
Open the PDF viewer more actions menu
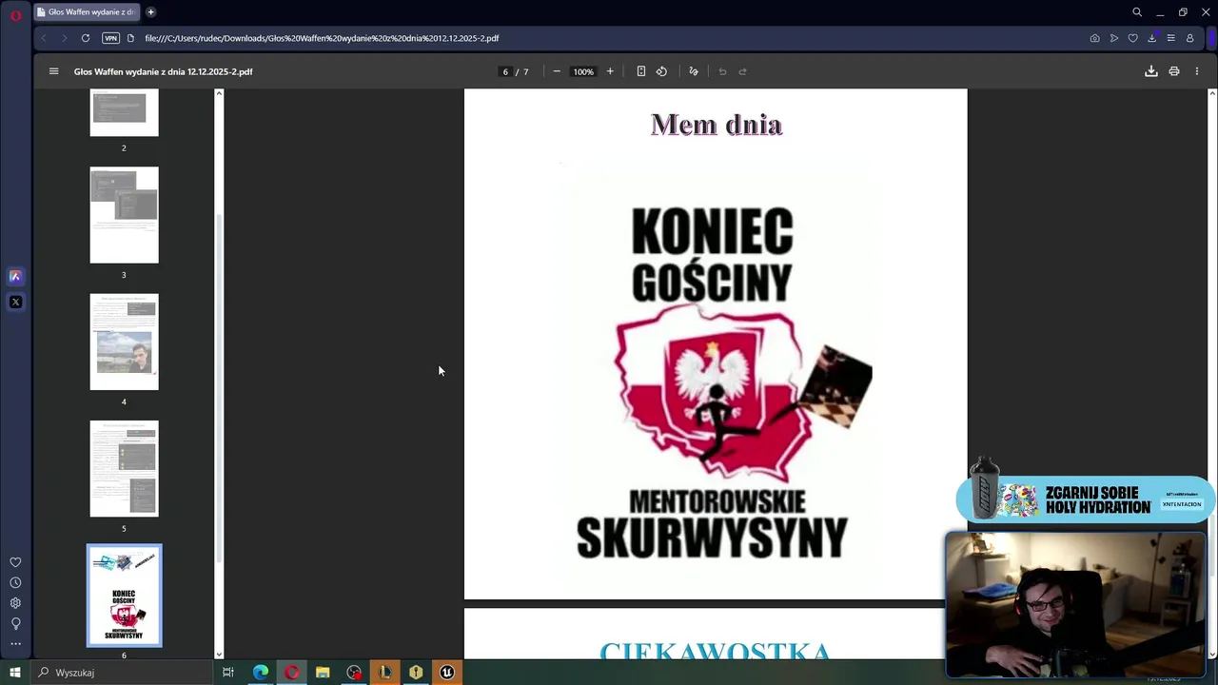point(1197,71)
